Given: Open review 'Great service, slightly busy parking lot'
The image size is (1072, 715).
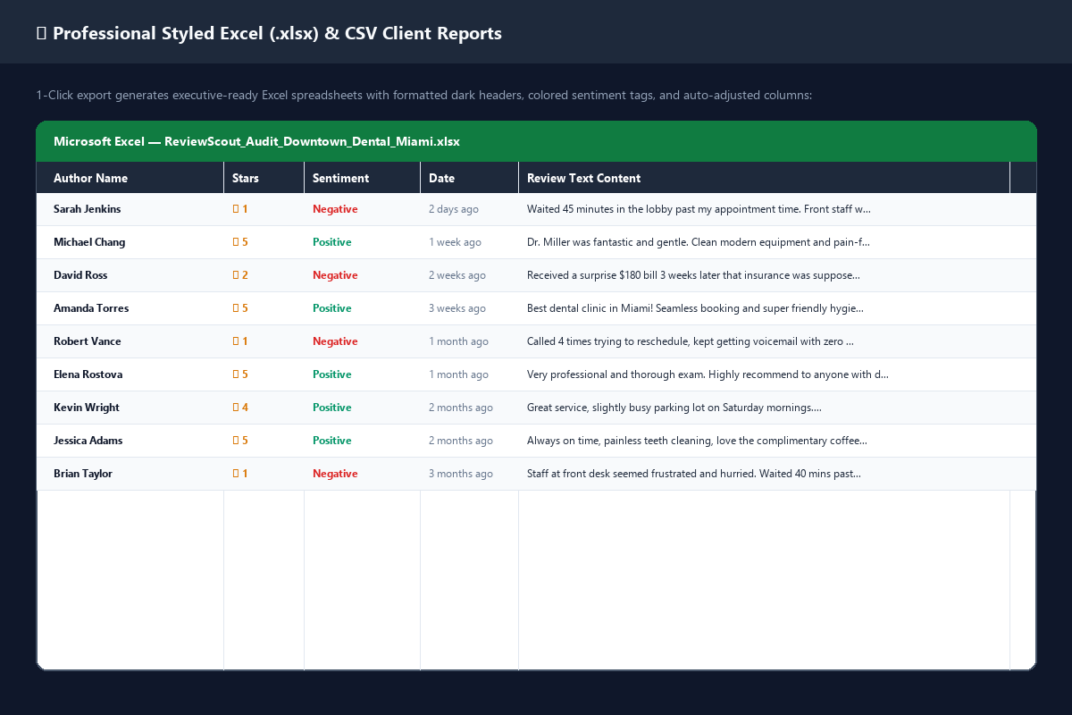Looking at the screenshot, I should 674,408.
